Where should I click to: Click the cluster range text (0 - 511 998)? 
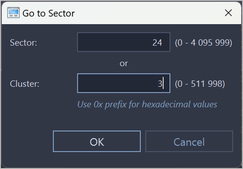[200, 84]
